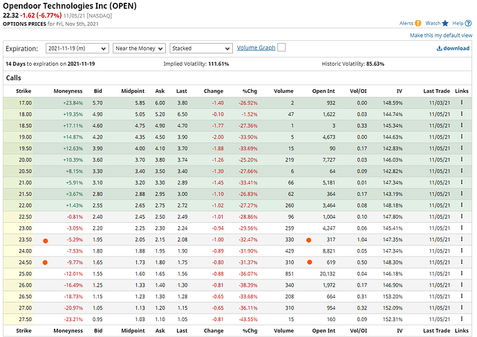
Task: Click the Help link text
Action: point(458,23)
